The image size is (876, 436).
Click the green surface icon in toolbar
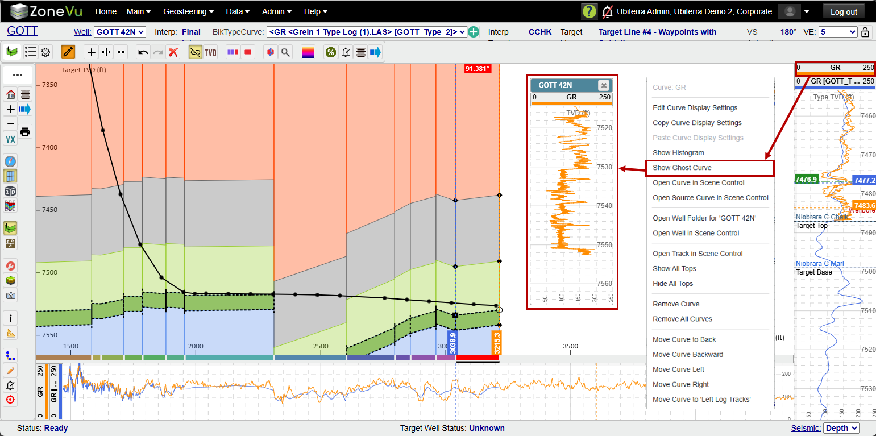tap(13, 52)
